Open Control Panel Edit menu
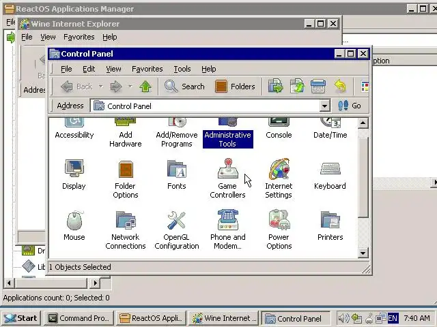 tap(89, 69)
